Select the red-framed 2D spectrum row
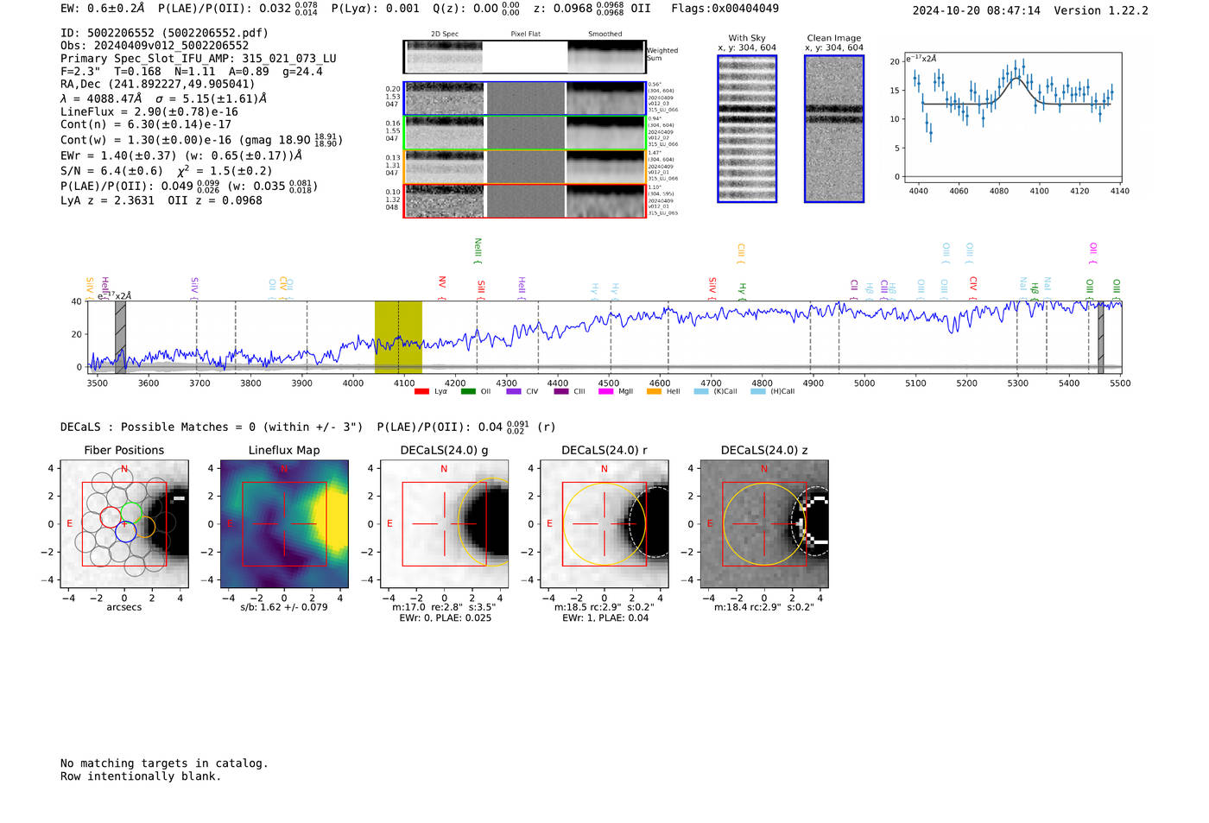This screenshot has height=823, width=1209. pyautogui.click(x=524, y=201)
